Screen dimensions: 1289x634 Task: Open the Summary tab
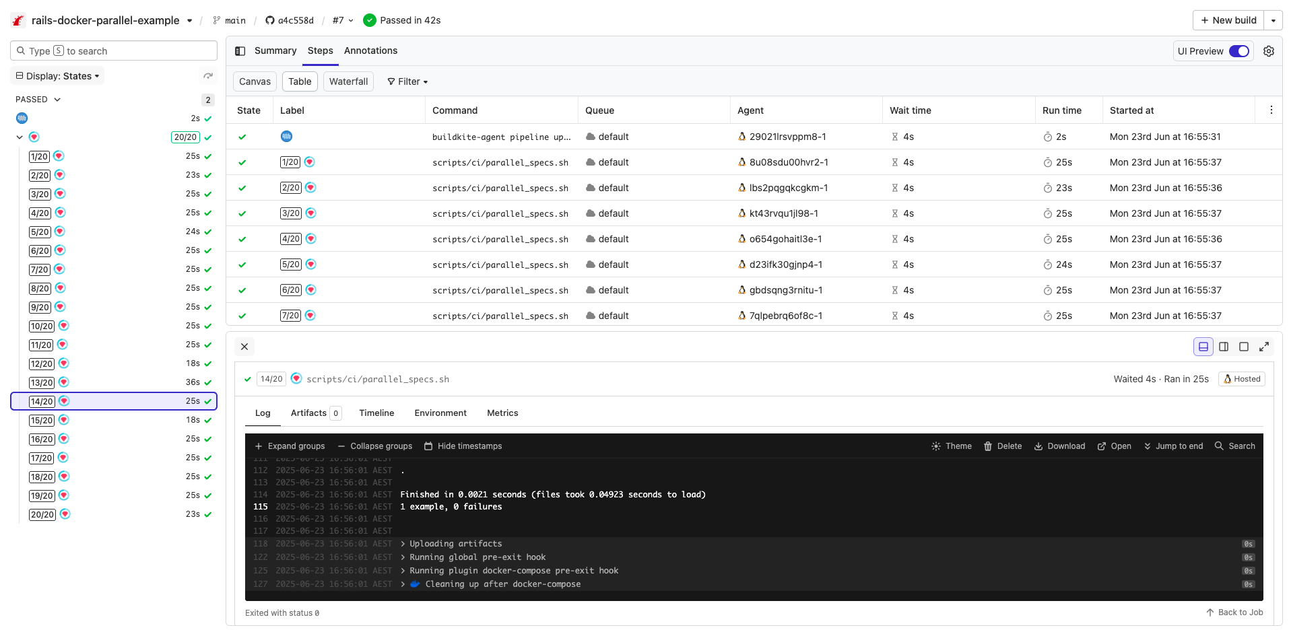[275, 50]
